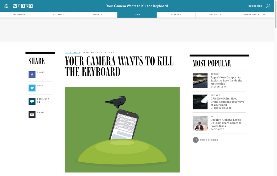Click the Subscribe link
Viewport: 277px width, 176px height.
[255, 6]
